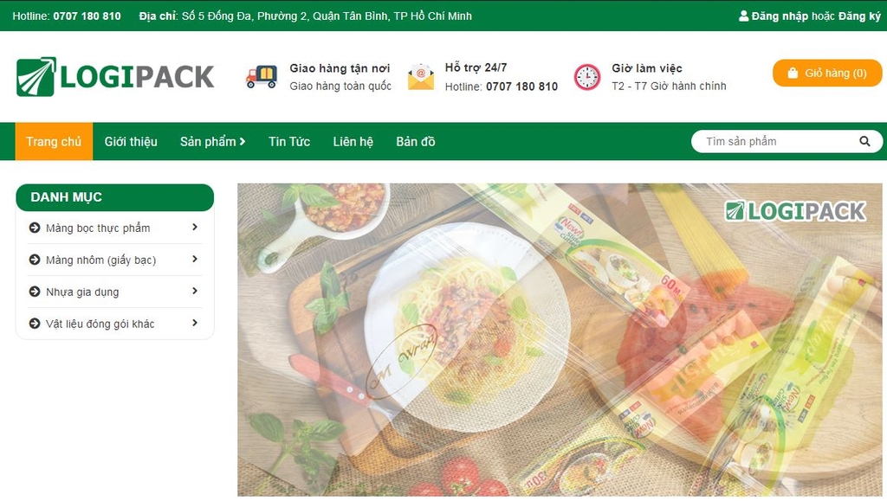Open Giỏ hàng (0) cart button

click(x=827, y=74)
